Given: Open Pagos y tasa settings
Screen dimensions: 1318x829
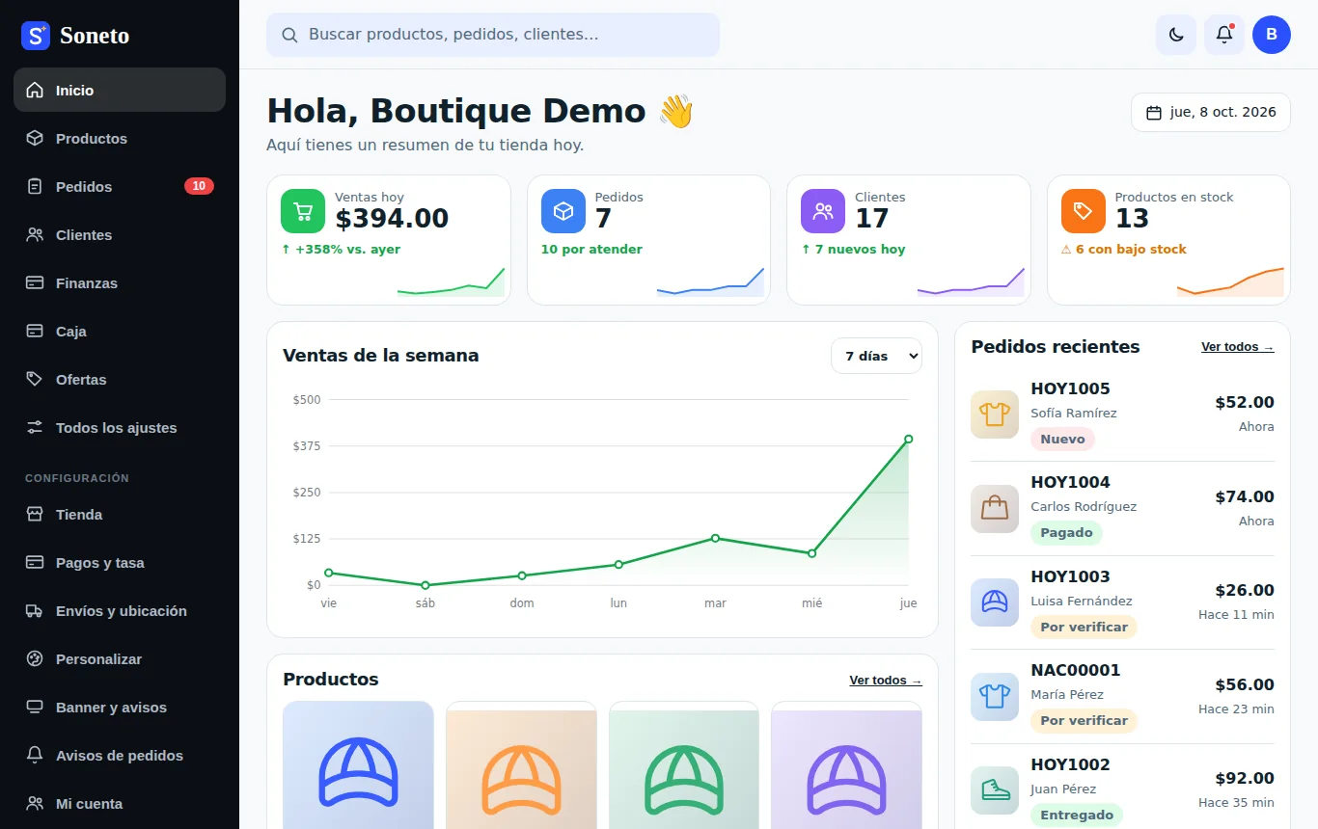Looking at the screenshot, I should [120, 562].
